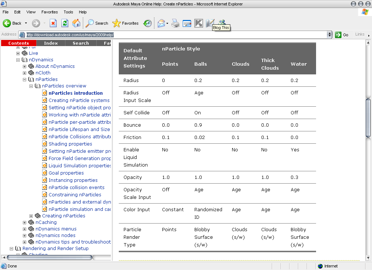Open the address bar dropdown arrow
The image size is (372, 270).
click(329, 34)
